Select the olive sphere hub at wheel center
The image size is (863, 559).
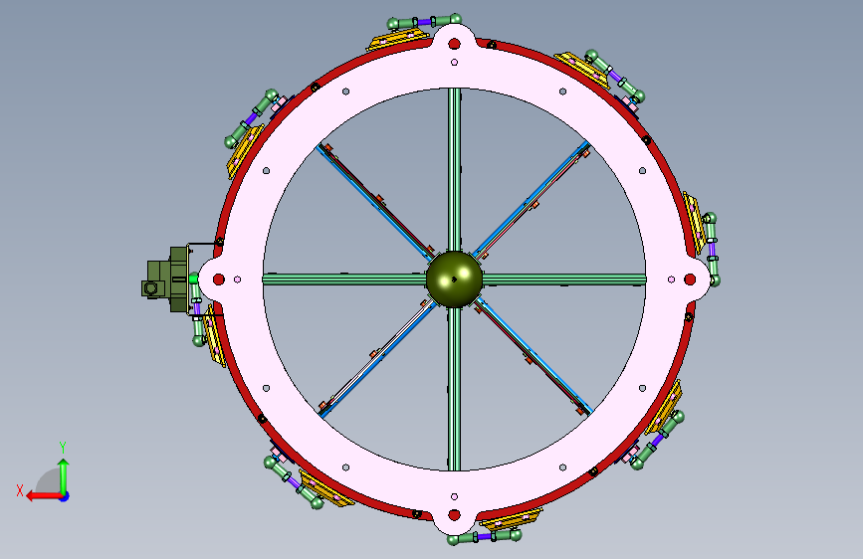(x=454, y=279)
